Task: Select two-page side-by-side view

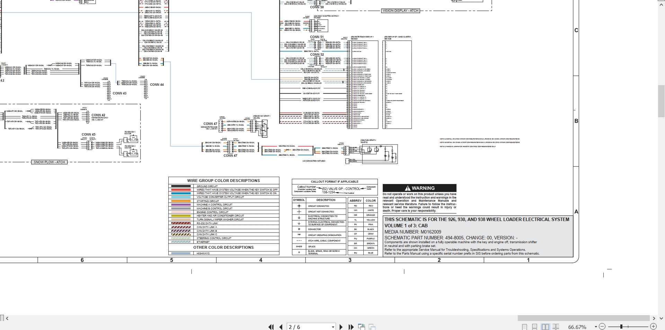Action: (x=545, y=327)
